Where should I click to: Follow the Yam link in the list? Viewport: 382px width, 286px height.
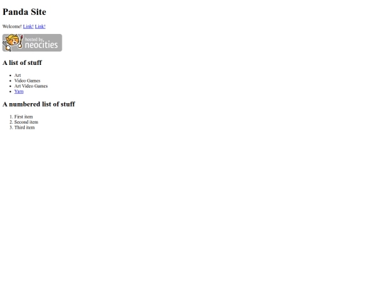[19, 91]
